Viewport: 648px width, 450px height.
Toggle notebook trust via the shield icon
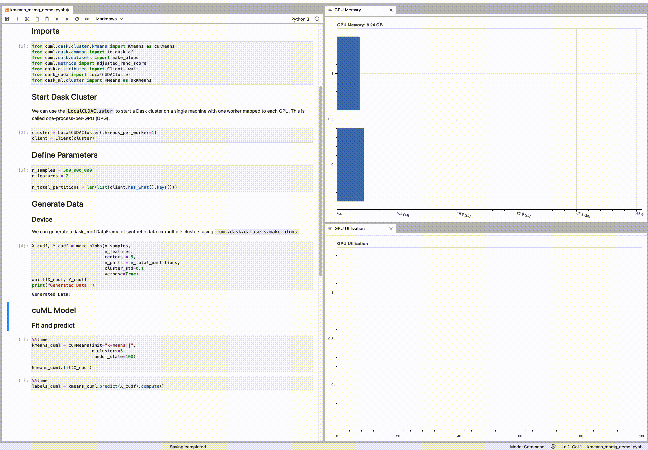point(552,447)
